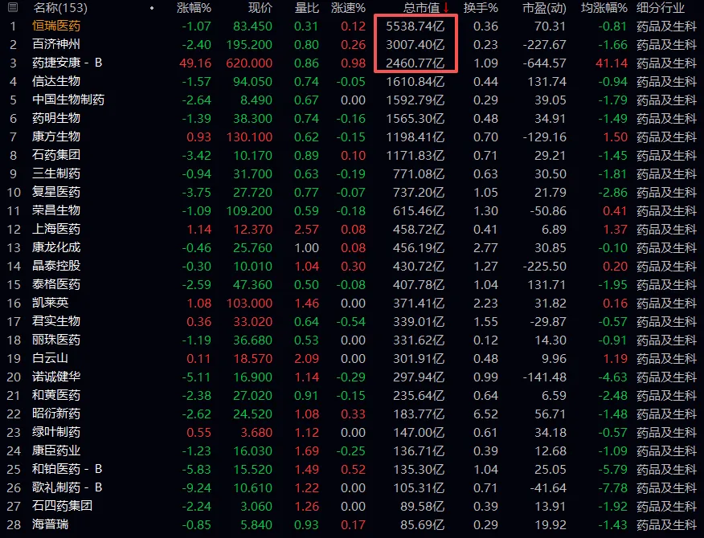Sort by 换手% column header

[481, 8]
